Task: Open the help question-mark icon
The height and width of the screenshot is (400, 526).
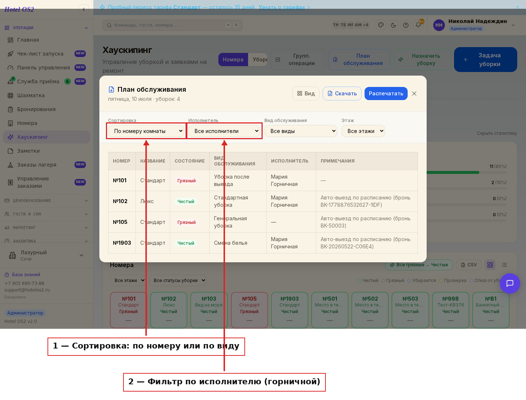Action: [x=406, y=25]
